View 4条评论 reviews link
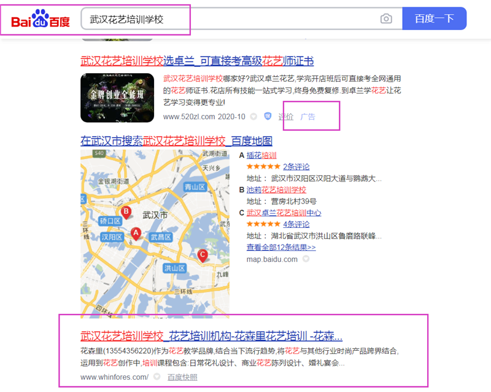The height and width of the screenshot is (392, 491). pos(296,224)
